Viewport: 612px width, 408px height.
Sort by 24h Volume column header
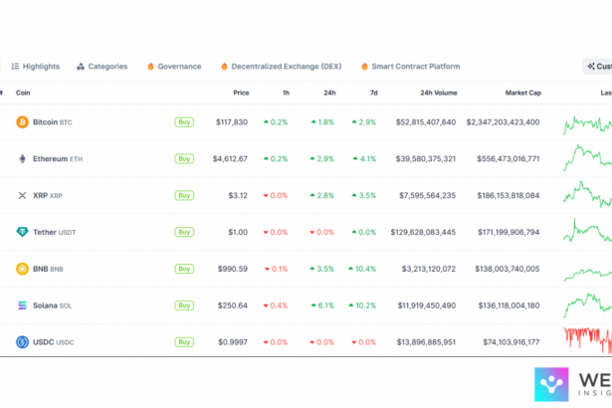pos(439,94)
